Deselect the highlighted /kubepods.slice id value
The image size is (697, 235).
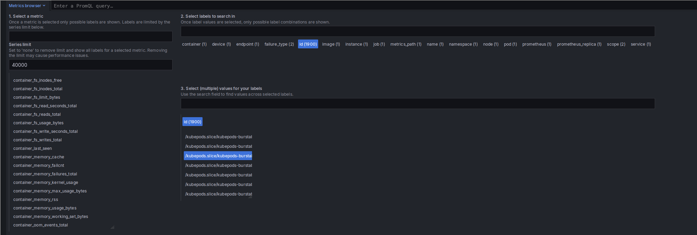point(218,156)
